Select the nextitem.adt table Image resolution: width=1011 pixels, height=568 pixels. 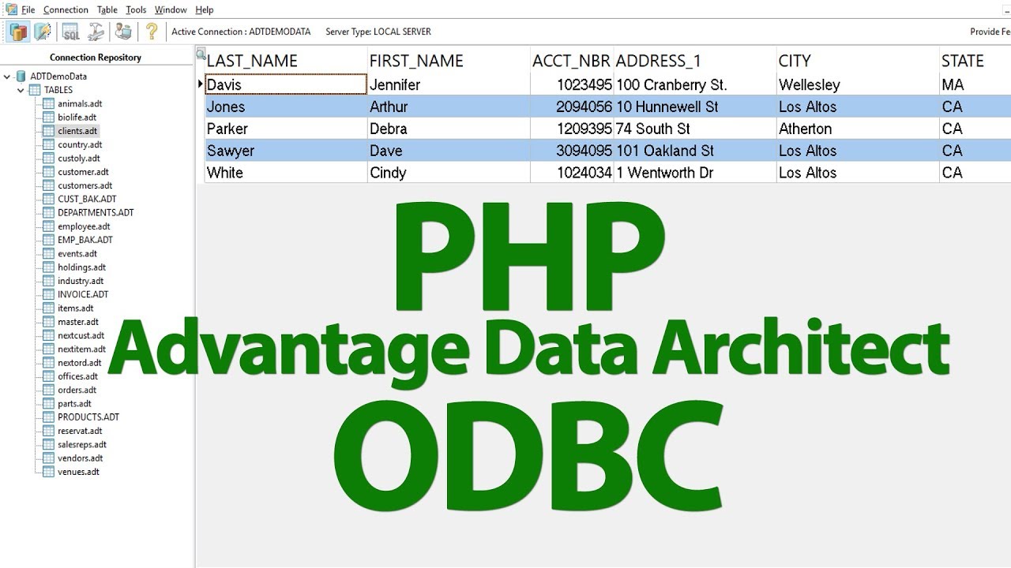pos(81,349)
